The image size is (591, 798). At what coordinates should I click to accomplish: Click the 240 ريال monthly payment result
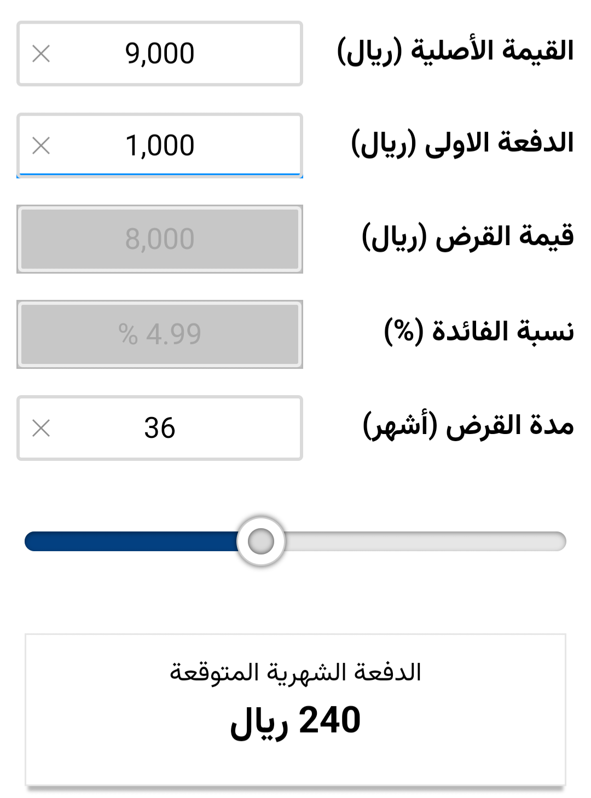coord(296,721)
